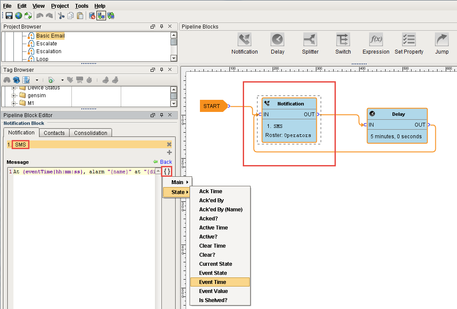Pick the Expression f(x) block icon
The width and height of the screenshot is (457, 309).
(x=376, y=40)
